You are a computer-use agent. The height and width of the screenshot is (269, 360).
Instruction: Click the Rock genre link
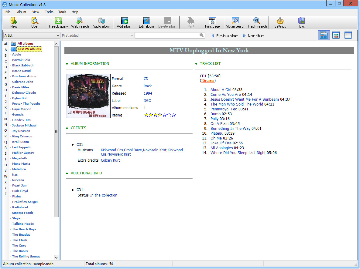(148, 86)
